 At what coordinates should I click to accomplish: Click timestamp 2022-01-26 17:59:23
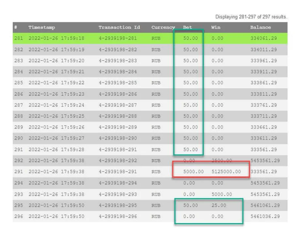click(x=56, y=94)
